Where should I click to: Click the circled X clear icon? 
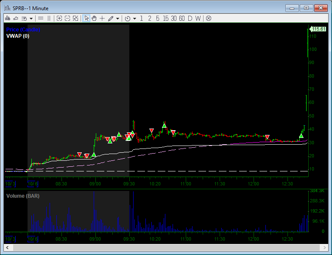click(209, 18)
